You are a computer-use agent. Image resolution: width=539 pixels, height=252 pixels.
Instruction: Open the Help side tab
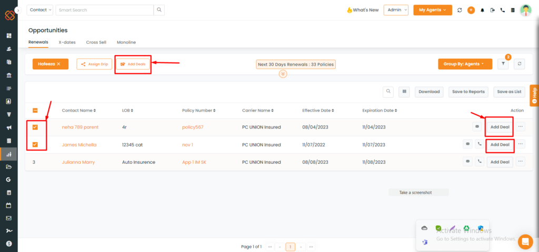tap(534, 96)
